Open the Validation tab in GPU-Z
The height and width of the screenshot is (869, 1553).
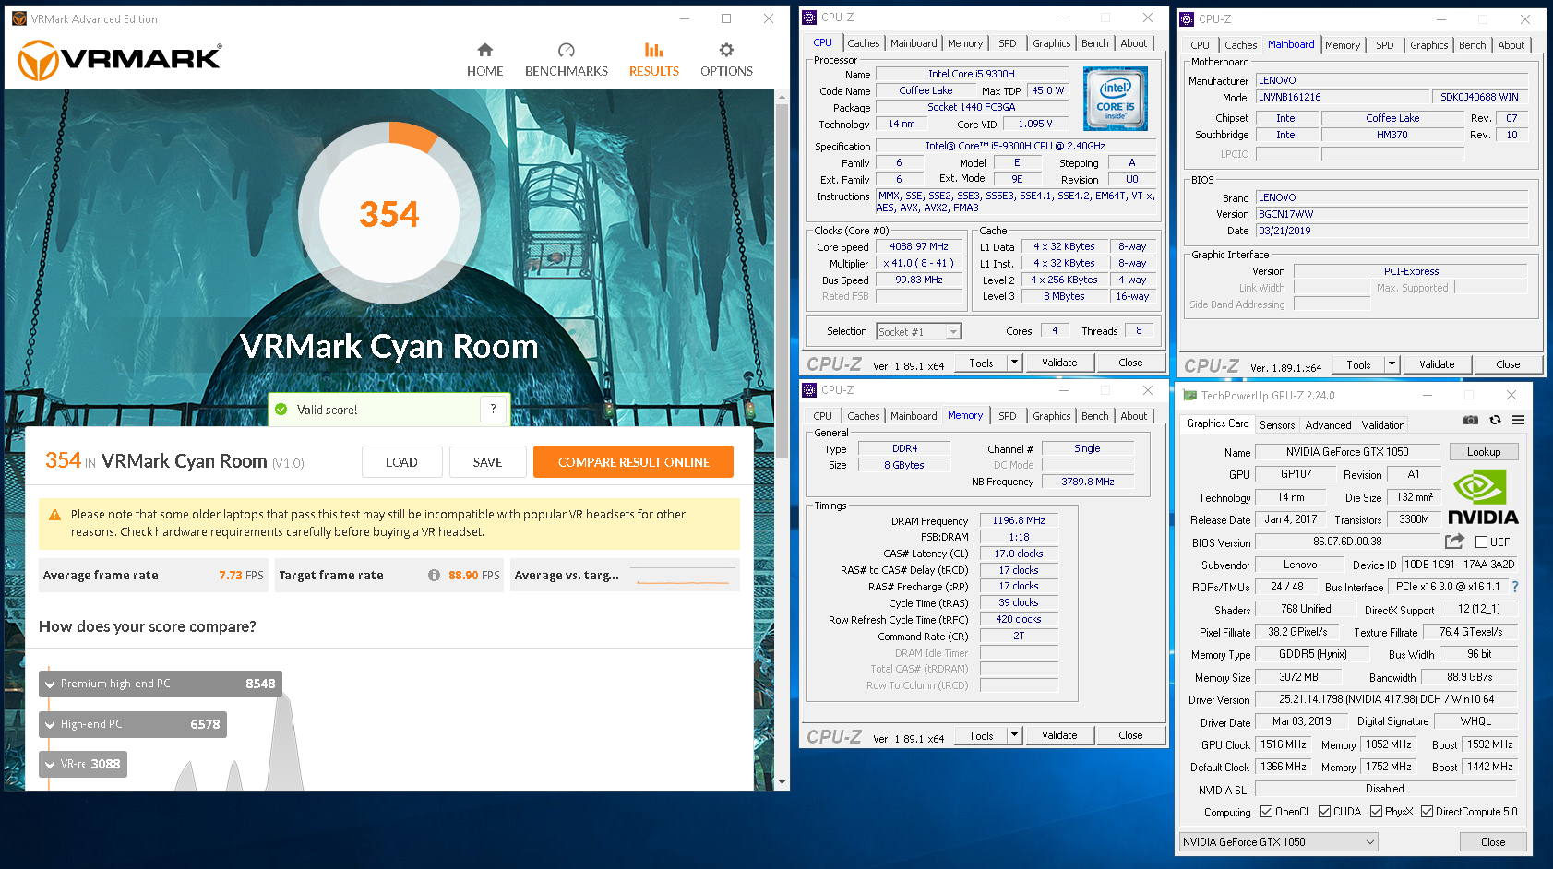(x=1383, y=425)
